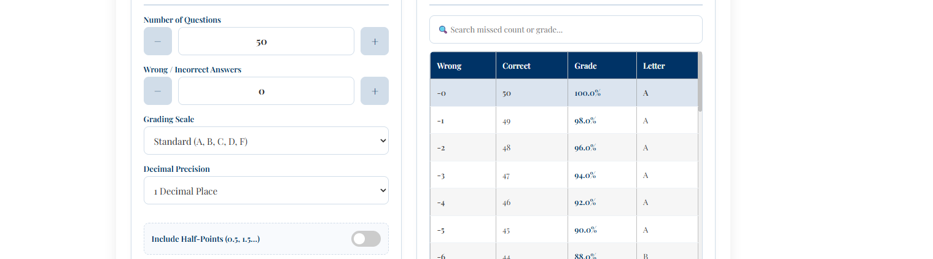Select the 92.0% grade cell
This screenshot has height=259, width=933.
tap(603, 203)
